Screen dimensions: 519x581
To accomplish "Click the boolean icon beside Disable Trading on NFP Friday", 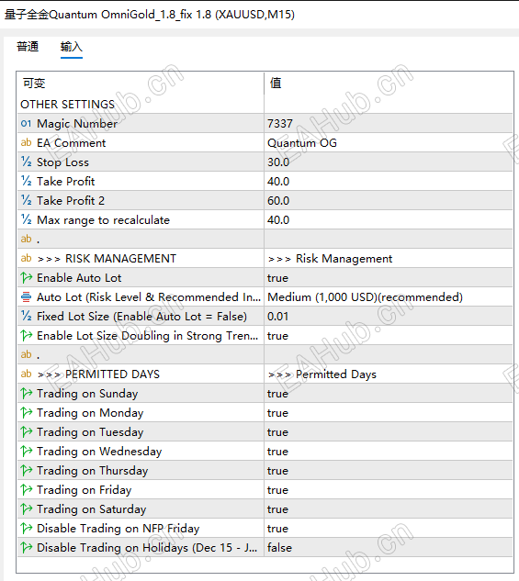I will [27, 528].
